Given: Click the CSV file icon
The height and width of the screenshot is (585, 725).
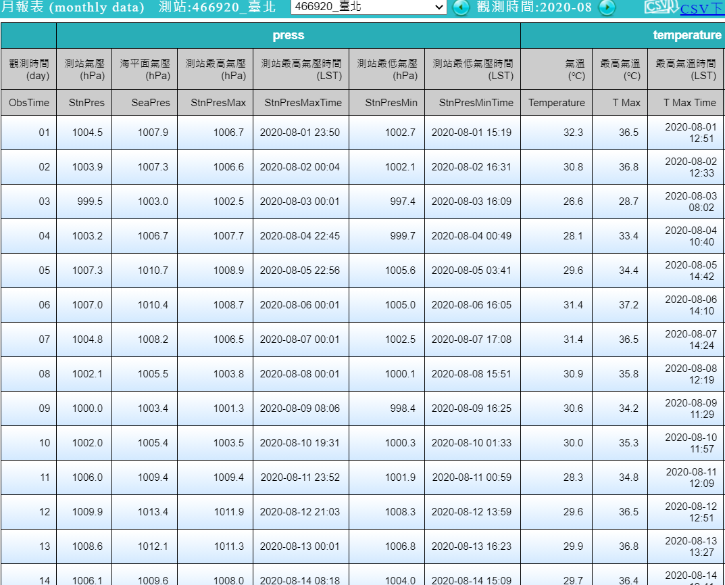Looking at the screenshot, I should 661,7.
